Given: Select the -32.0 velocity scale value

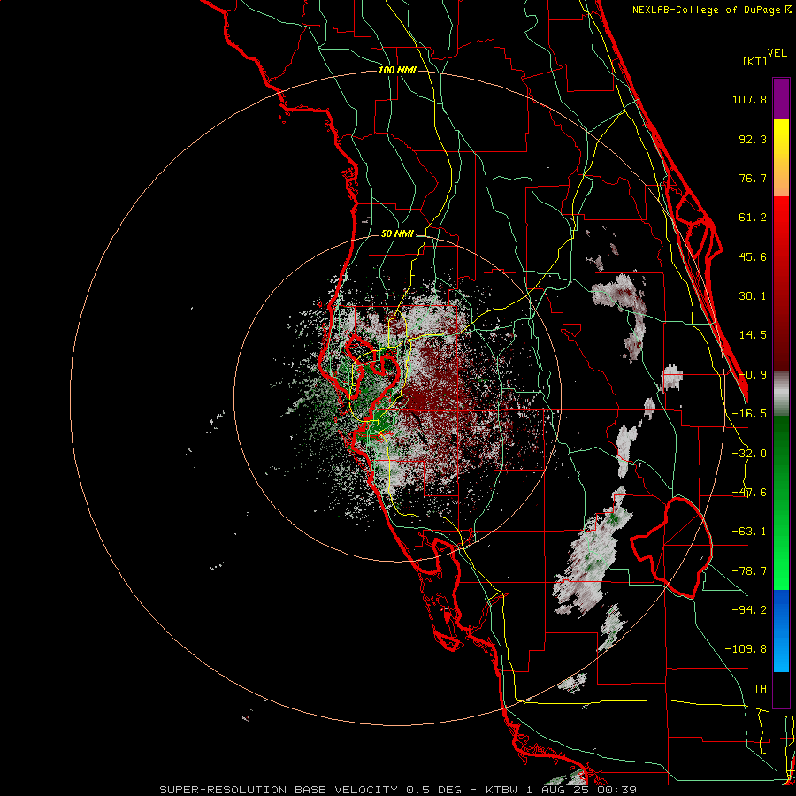Looking at the screenshot, I should (x=749, y=454).
